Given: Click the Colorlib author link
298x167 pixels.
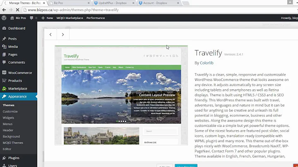Looking at the screenshot, I should click(207, 63).
